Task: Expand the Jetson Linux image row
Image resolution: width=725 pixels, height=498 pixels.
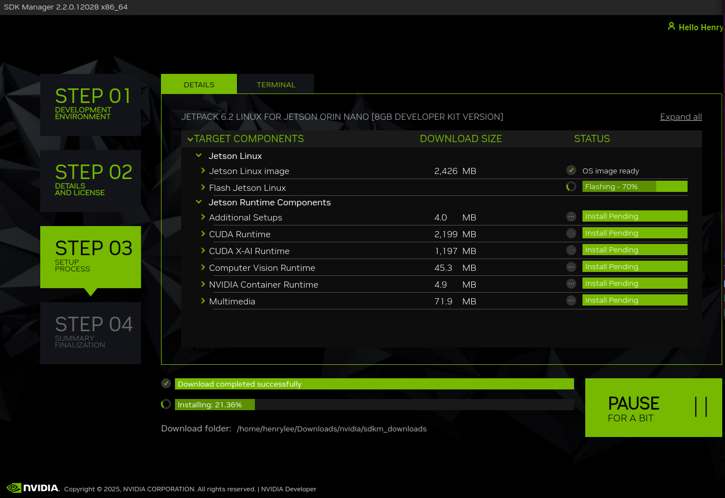Action: (x=203, y=171)
